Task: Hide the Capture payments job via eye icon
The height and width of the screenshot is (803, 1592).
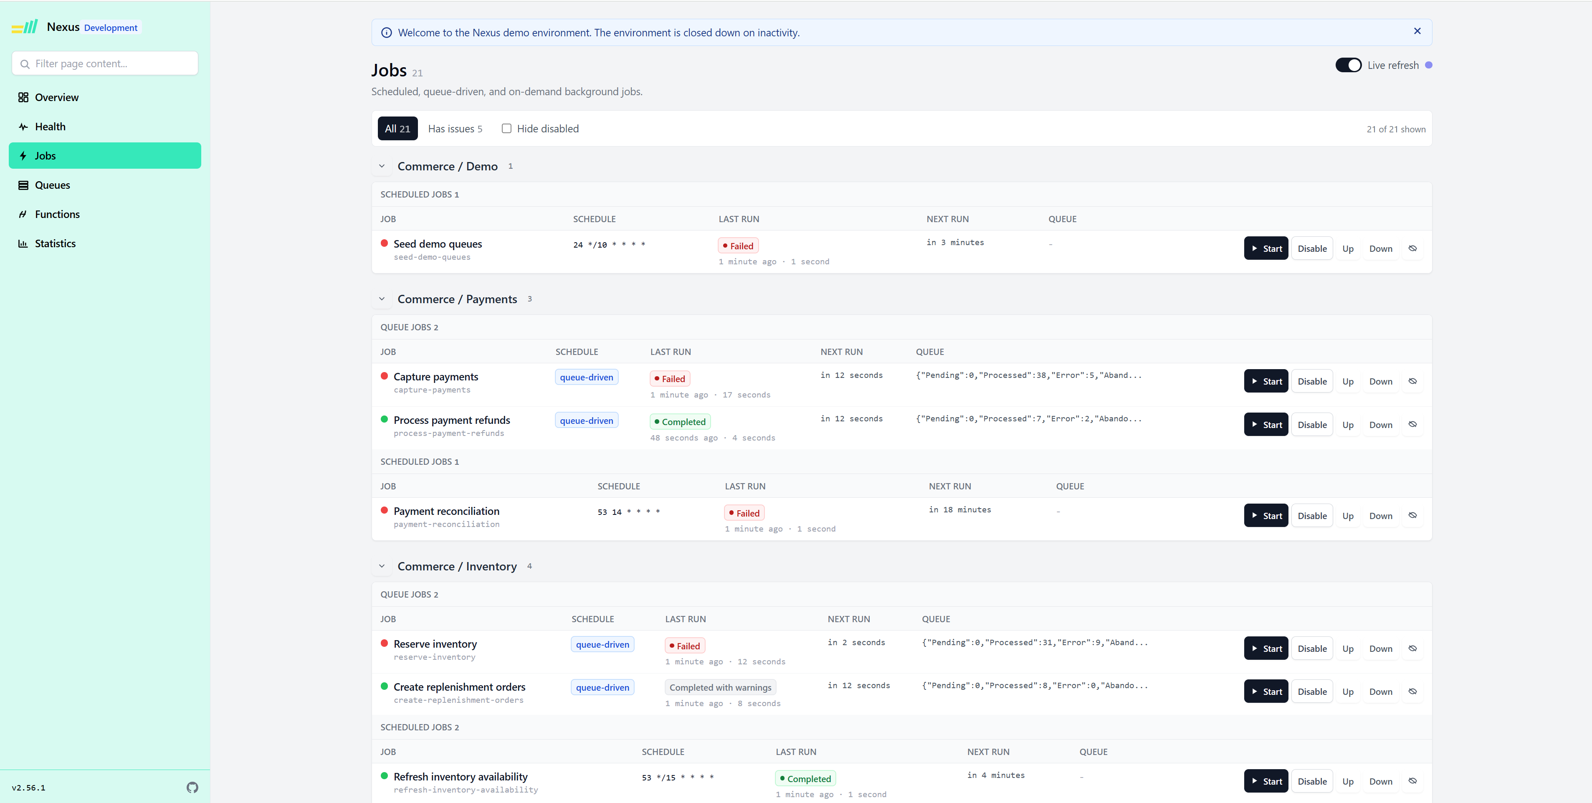Action: click(1412, 381)
